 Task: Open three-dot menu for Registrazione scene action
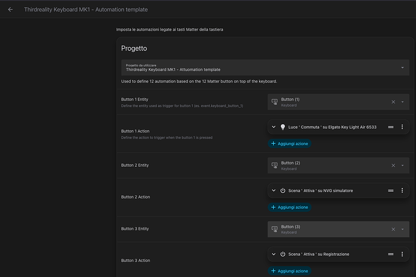[x=402, y=254]
